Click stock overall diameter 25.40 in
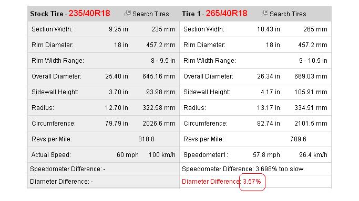This screenshot has height=201, width=359. [117, 76]
